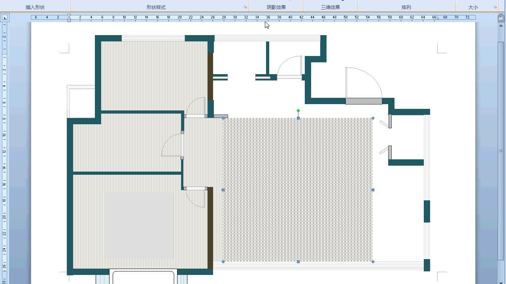Toggle the ruler with the View Ruler button
Image resolution: width=506 pixels, height=284 pixels.
point(501,18)
